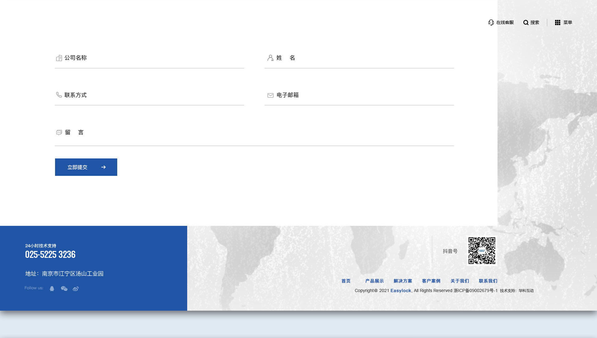Viewport: 597px width, 338px height.
Task: Click the arrow on the submit button
Action: point(104,167)
